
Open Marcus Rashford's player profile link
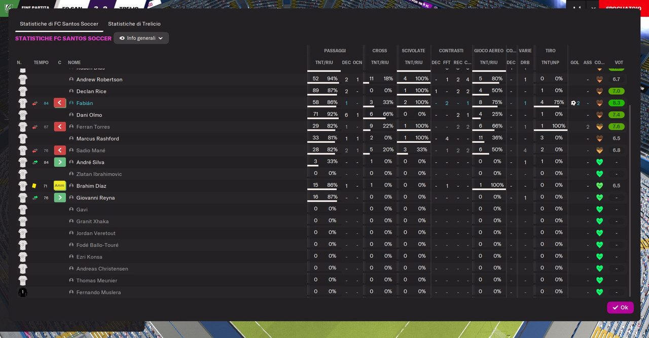click(98, 139)
